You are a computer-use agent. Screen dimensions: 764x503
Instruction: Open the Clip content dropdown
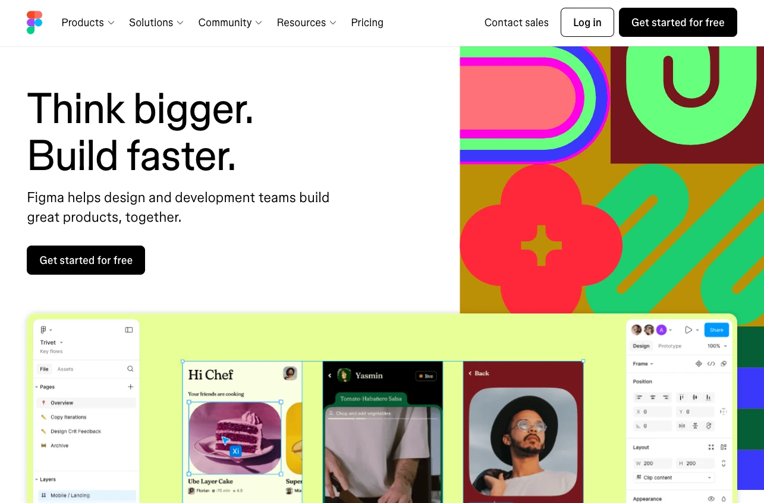pyautogui.click(x=674, y=477)
